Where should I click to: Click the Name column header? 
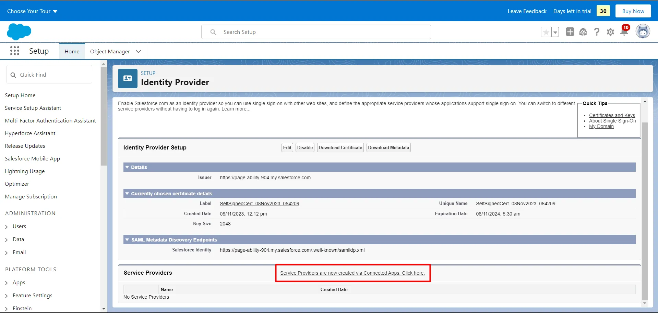(x=167, y=290)
